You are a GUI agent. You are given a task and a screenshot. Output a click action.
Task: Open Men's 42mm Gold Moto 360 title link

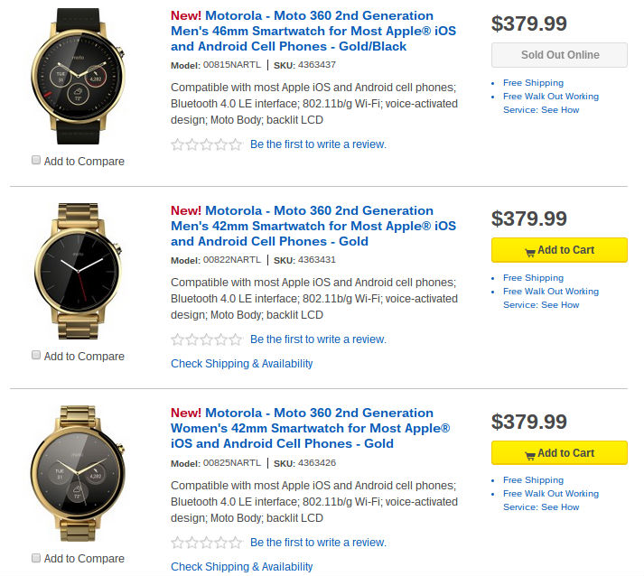pyautogui.click(x=313, y=226)
